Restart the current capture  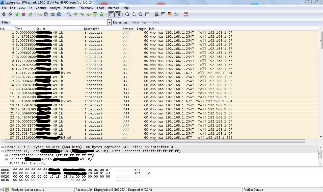[30, 14]
